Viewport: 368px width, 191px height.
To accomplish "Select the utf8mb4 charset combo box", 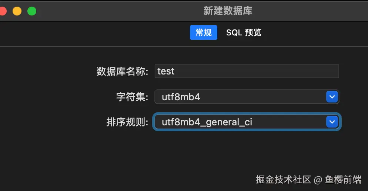I will pos(241,97).
